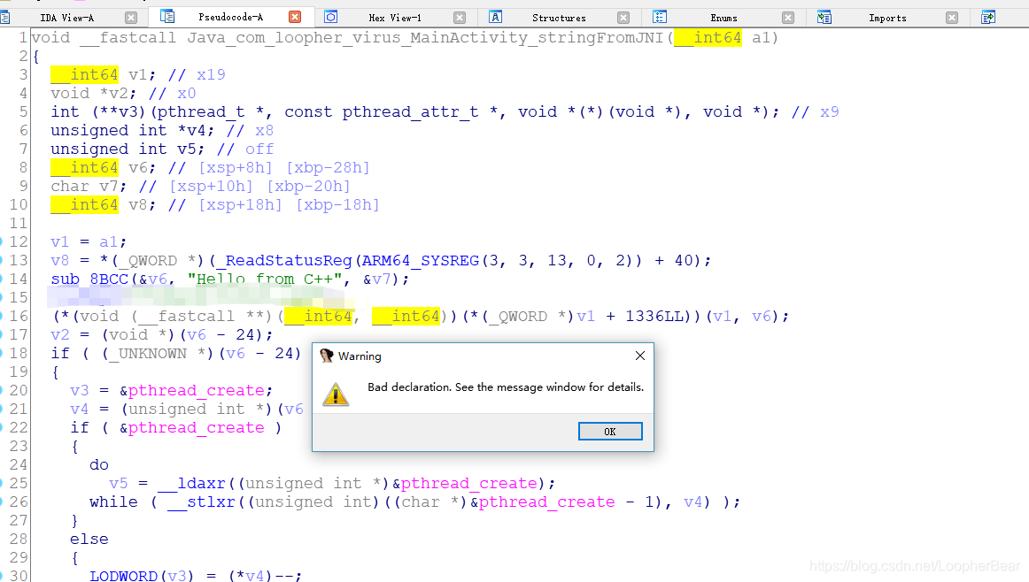This screenshot has width=1029, height=582.
Task: Click '// x9' comment on line 5
Action: (815, 112)
